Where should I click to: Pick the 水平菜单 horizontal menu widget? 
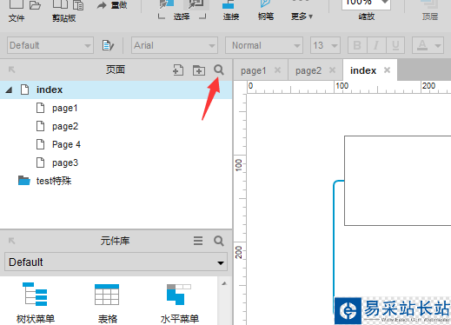(x=180, y=303)
